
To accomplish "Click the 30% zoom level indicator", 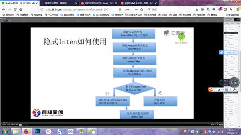I will click(x=127, y=9).
